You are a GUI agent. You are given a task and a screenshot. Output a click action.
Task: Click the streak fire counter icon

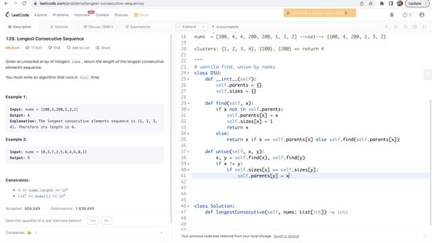[x=407, y=15]
